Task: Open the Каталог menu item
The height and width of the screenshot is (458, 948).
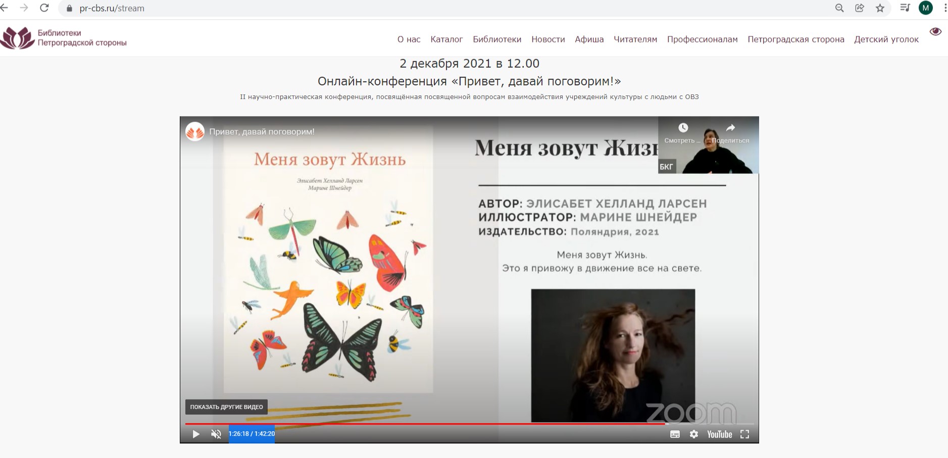Action: point(446,39)
